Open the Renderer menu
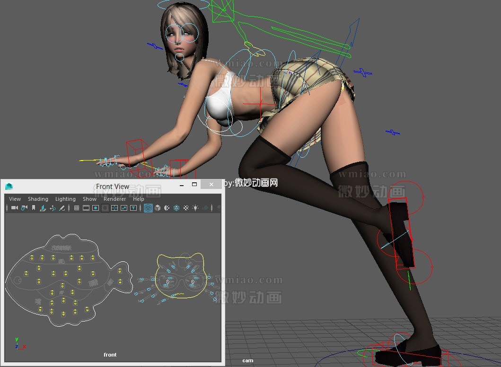501x367 pixels. (114, 199)
